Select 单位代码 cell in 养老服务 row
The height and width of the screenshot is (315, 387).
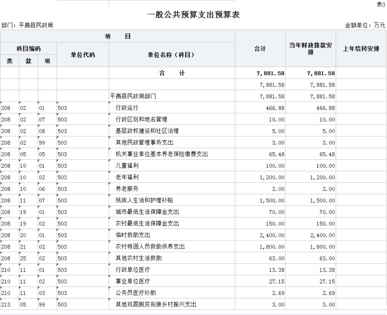pos(83,189)
